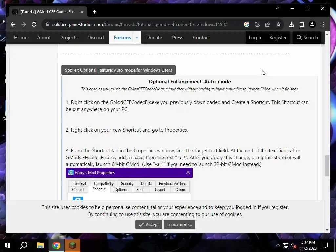Open the network tray icon
The width and height of the screenshot is (336, 252).
click(x=286, y=245)
